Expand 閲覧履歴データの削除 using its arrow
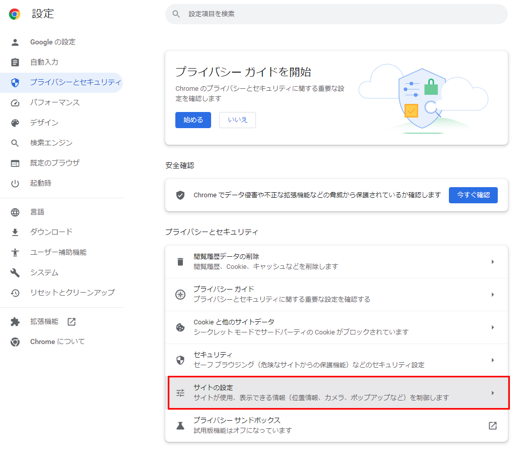This screenshot has width=529, height=454. click(493, 262)
